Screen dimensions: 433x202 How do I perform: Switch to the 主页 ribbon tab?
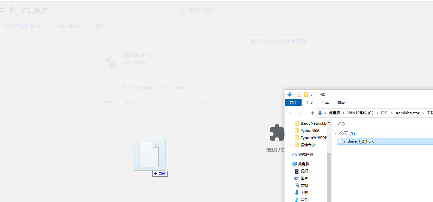pyautogui.click(x=309, y=102)
